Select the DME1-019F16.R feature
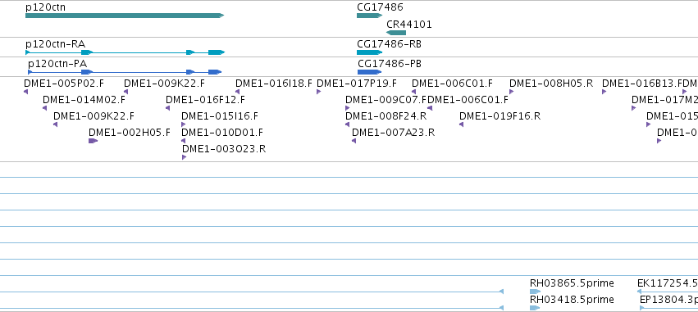 pyautogui.click(x=500, y=116)
